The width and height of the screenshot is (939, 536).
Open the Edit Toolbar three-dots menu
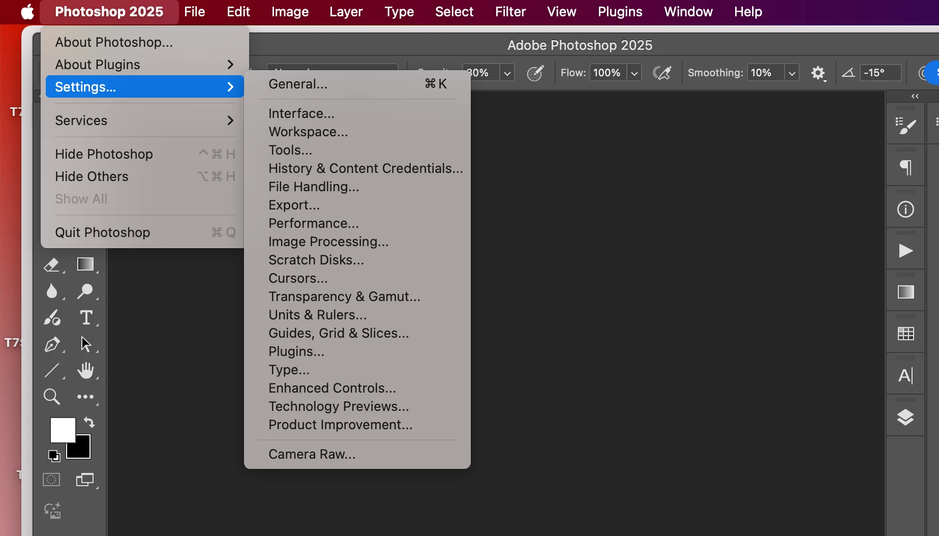pos(85,397)
